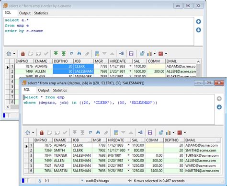This screenshot has height=186, width=227.
Task: Click DEPTNO column header in front window
Action: tap(174, 140)
